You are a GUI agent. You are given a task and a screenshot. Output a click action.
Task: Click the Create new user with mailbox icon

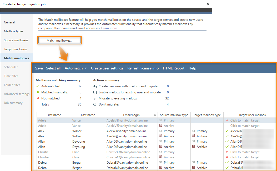click(x=95, y=86)
